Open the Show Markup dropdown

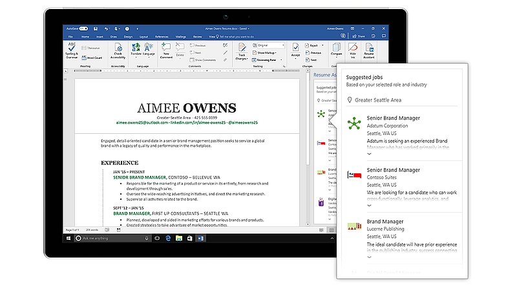pyautogui.click(x=264, y=53)
